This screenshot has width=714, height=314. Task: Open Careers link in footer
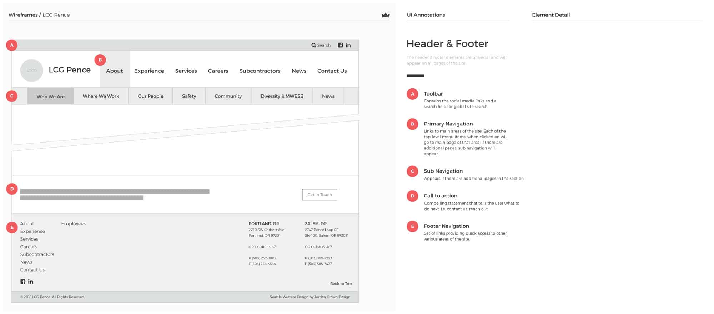29,247
